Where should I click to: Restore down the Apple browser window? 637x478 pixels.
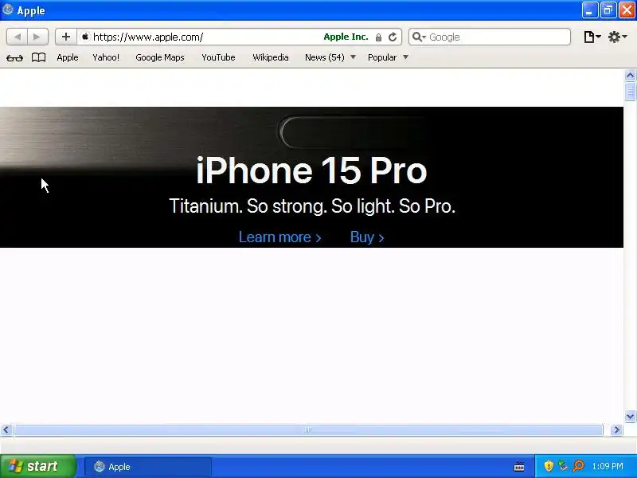pos(608,10)
